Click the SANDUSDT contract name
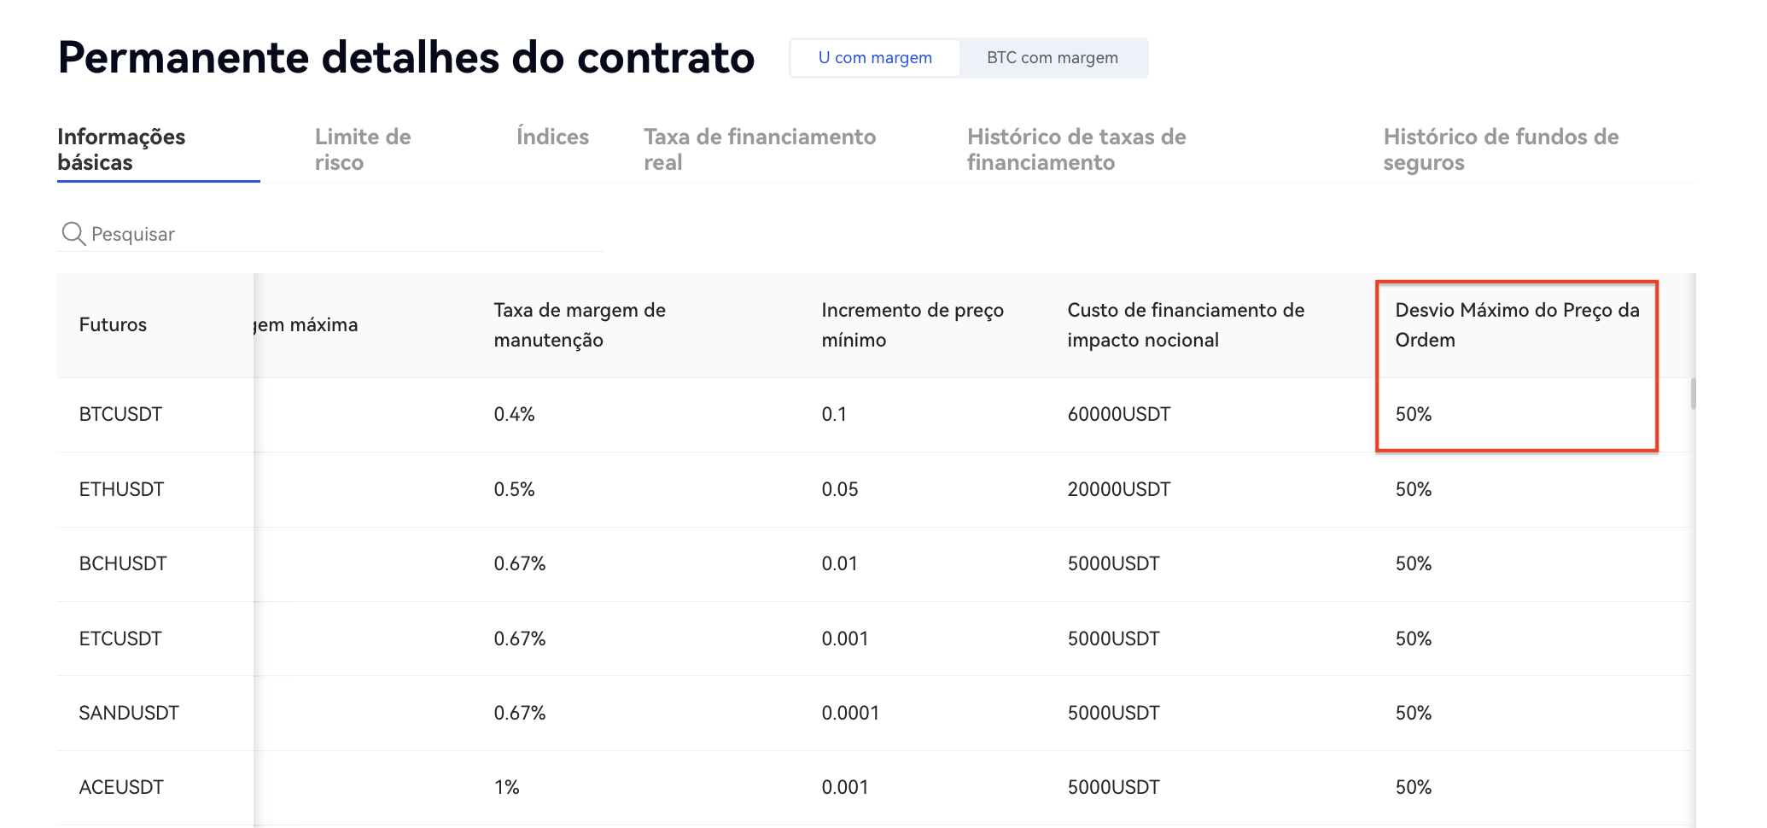The image size is (1767, 828). (129, 714)
